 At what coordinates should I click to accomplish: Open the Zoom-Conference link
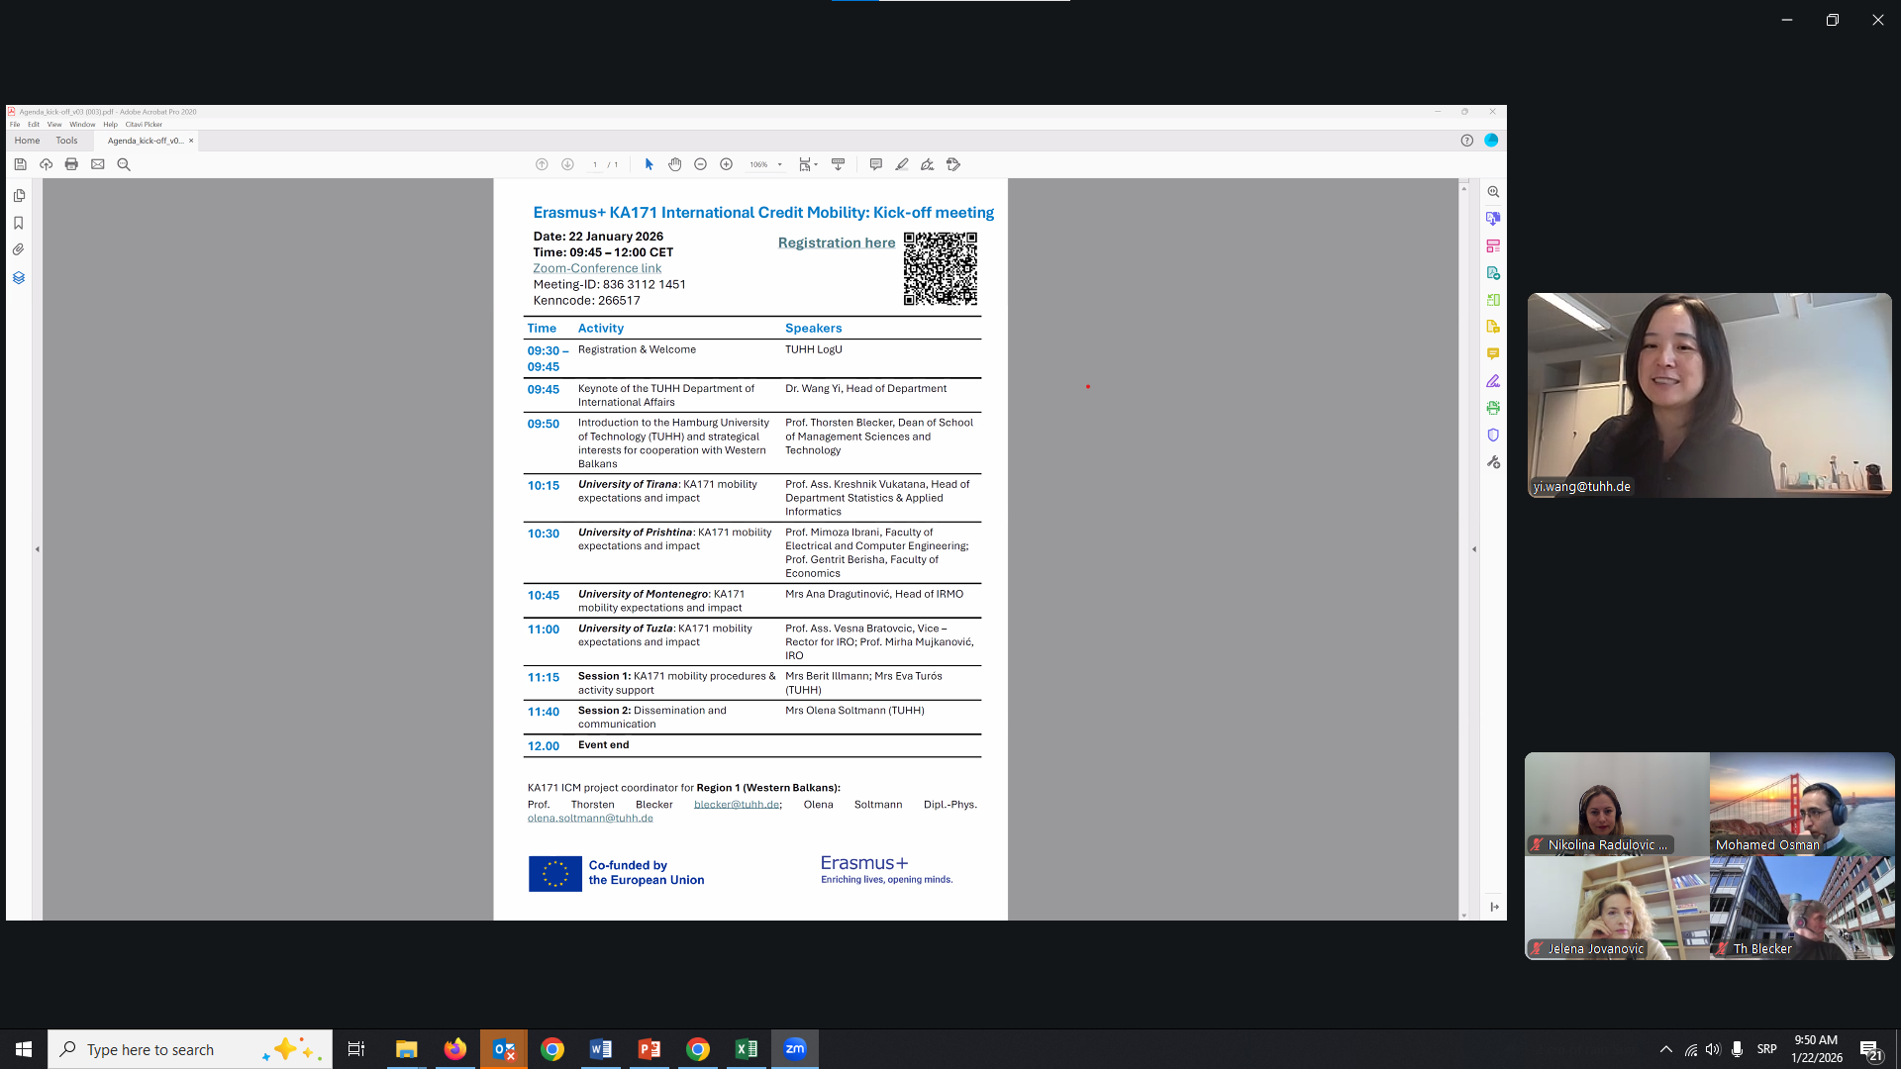click(597, 268)
